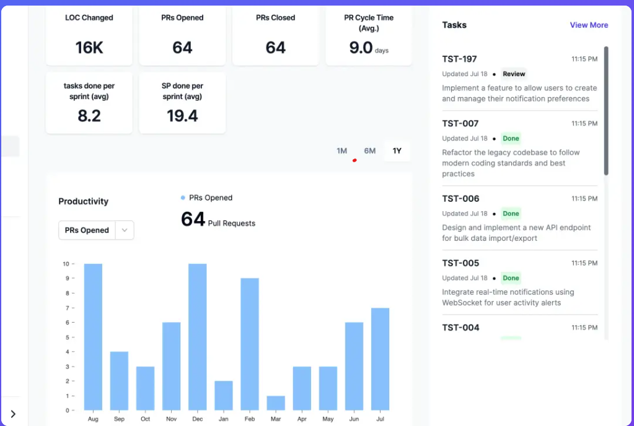Expand the collapsed left sidebar
Viewport: 634px width, 426px height.
point(12,412)
